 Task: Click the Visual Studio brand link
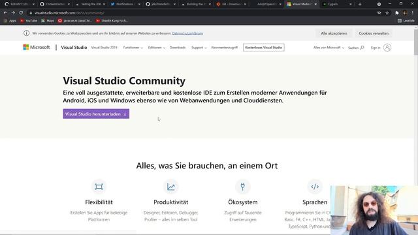click(x=74, y=48)
